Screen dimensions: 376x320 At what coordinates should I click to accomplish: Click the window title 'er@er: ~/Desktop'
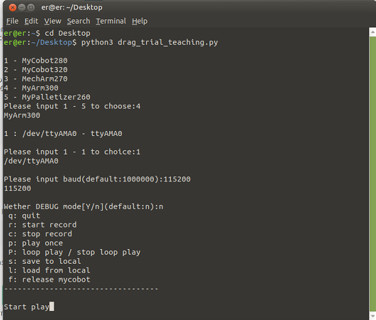click(x=71, y=8)
